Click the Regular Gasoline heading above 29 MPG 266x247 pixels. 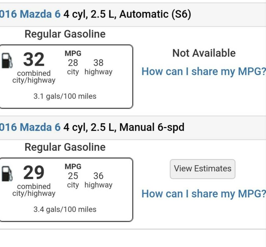coord(65,147)
